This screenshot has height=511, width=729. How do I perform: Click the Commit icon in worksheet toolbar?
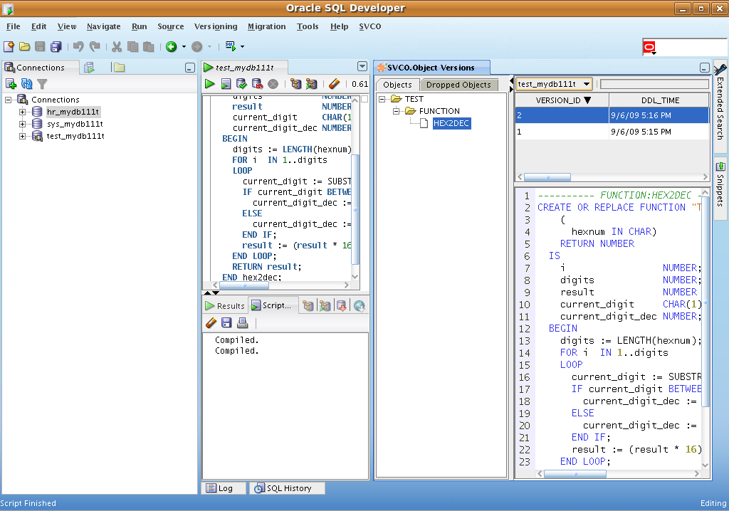pyautogui.click(x=241, y=84)
